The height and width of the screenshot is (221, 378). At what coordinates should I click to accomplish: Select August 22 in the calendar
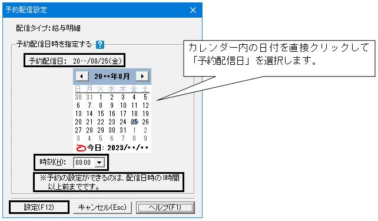[101, 122]
